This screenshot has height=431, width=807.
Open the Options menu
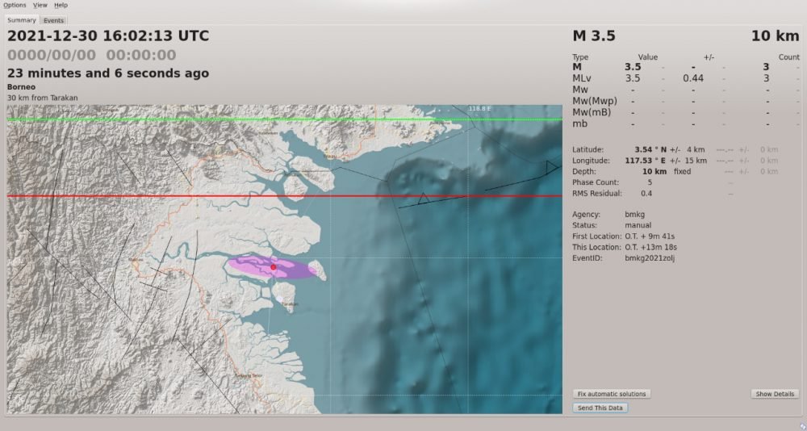(x=15, y=5)
